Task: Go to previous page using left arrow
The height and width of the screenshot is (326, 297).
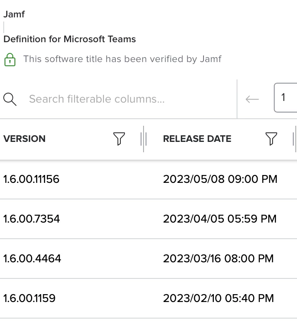Action: (252, 99)
